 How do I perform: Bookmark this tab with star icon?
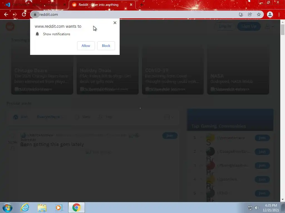point(259,14)
